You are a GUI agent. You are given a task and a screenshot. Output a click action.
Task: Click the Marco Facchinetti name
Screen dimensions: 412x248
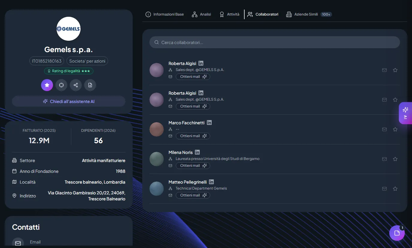tap(187, 123)
